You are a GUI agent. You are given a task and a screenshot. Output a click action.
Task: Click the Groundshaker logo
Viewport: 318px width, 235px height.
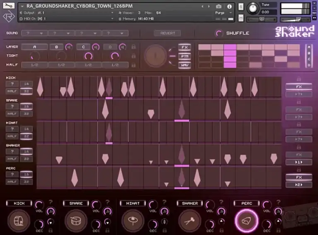pos(295,31)
